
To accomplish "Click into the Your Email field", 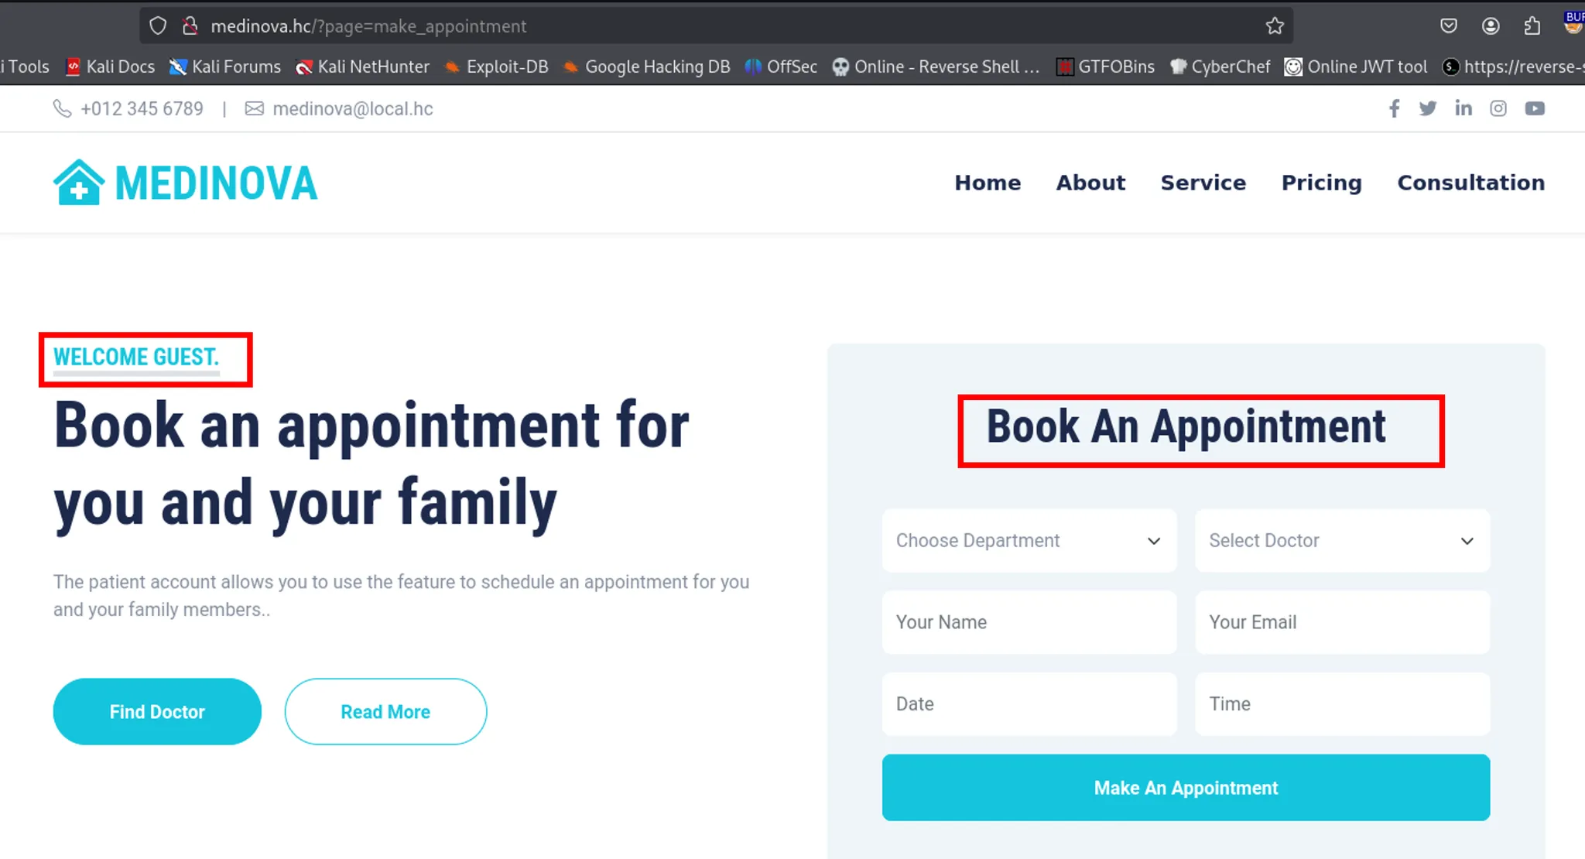I will [1341, 622].
